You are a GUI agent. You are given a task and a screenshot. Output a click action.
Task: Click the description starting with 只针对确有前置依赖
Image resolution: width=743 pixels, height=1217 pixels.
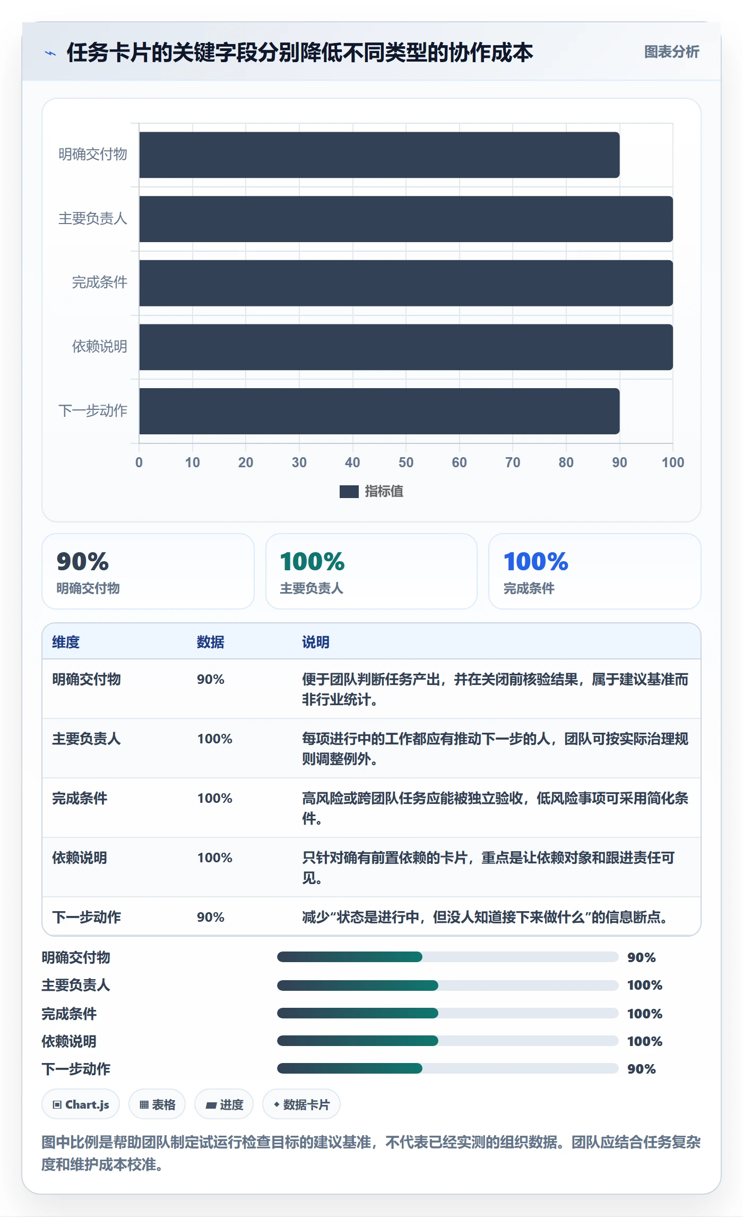pos(488,868)
